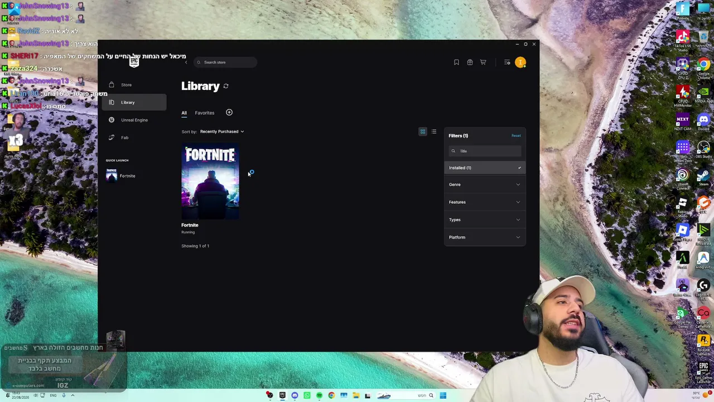Screen dimensions: 714x402
Task: Open the TikTok LIVE Studio desktop shortcut
Action: tap(683, 40)
